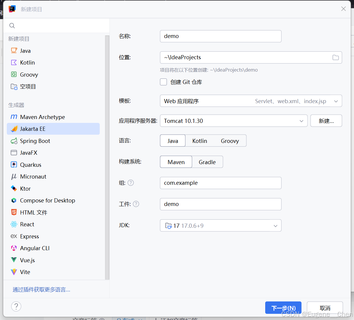This screenshot has width=354, height=320.
Task: Click the Jakarta EE sail icon
Action: 14,129
